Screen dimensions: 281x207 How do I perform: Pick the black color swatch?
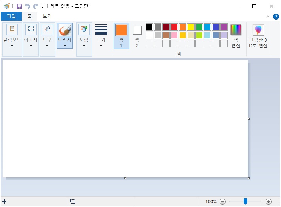point(149,27)
